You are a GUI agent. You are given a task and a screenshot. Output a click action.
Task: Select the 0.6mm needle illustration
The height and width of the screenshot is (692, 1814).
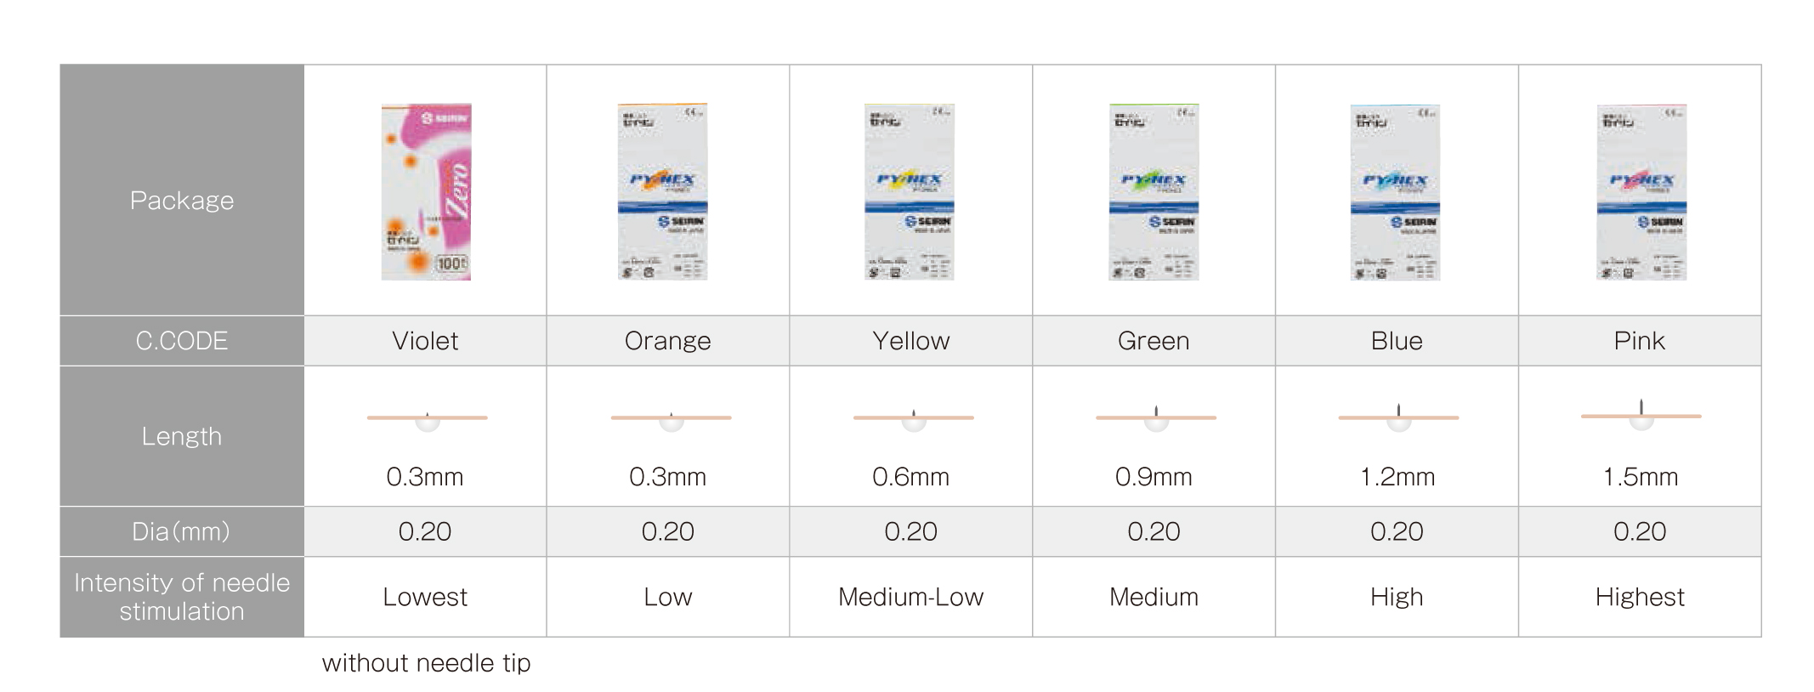click(x=914, y=418)
